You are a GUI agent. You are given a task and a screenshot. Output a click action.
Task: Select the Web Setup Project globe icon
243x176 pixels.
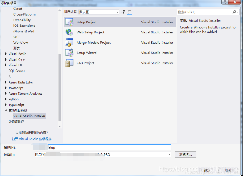tap(69, 32)
